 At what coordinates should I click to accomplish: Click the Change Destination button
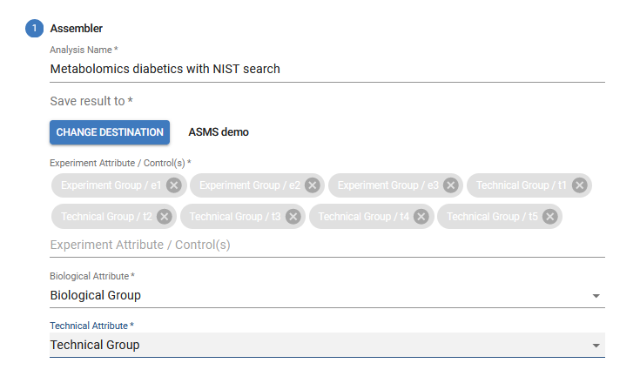(110, 132)
